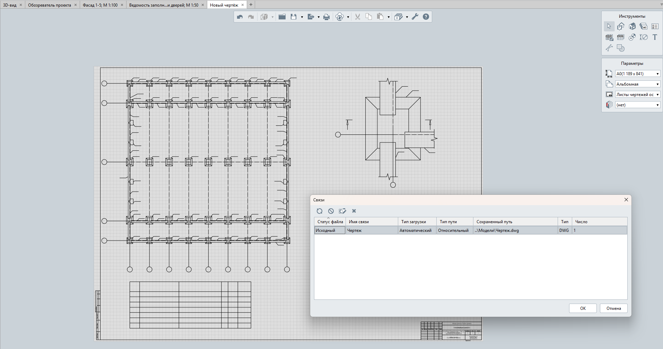Activate the arrow selection tool
The width and height of the screenshot is (663, 349).
pyautogui.click(x=609, y=26)
